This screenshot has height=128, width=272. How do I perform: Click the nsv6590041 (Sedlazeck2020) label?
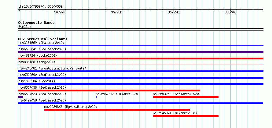(x=42, y=49)
